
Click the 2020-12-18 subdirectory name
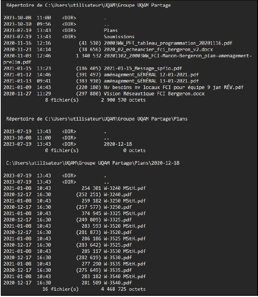(118, 144)
